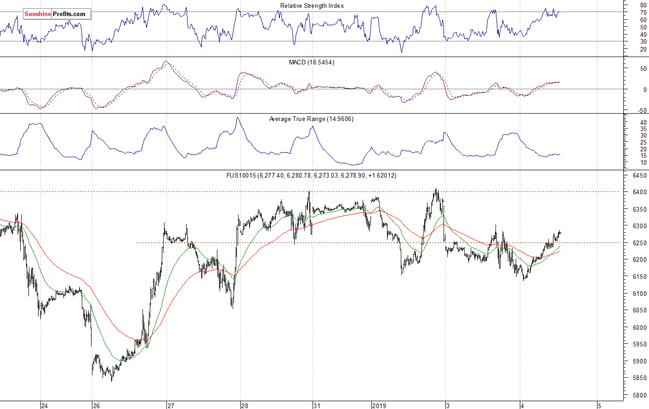Image resolution: width=649 pixels, height=409 pixels.
Task: Click date label 4 on time axis
Action: pyautogui.click(x=522, y=405)
